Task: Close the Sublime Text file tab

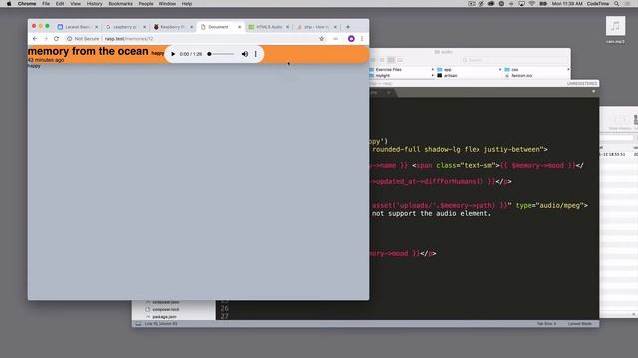Action: (x=389, y=92)
